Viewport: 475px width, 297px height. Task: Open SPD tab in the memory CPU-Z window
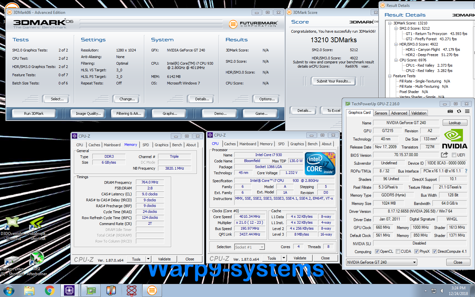(145, 145)
